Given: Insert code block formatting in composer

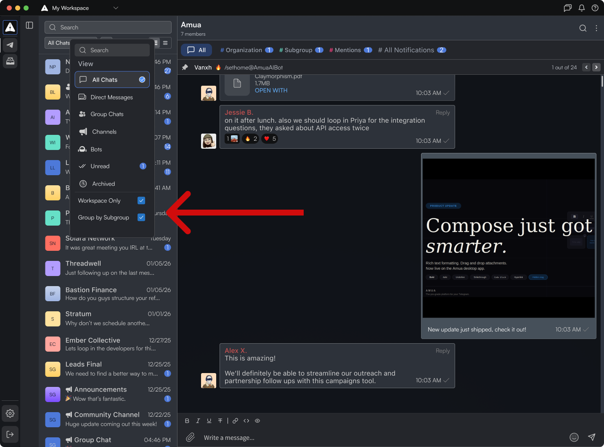Looking at the screenshot, I should pos(246,421).
